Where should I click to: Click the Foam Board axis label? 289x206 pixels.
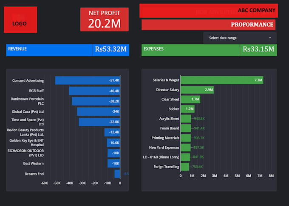coord(170,128)
